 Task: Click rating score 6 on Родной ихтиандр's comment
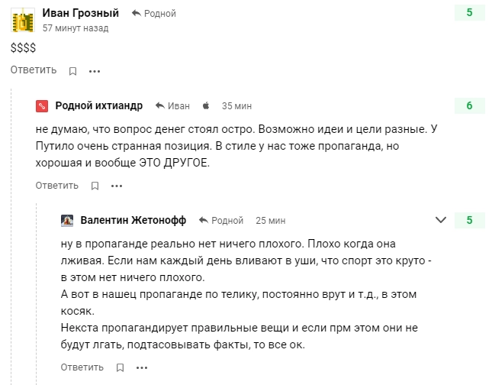469,105
